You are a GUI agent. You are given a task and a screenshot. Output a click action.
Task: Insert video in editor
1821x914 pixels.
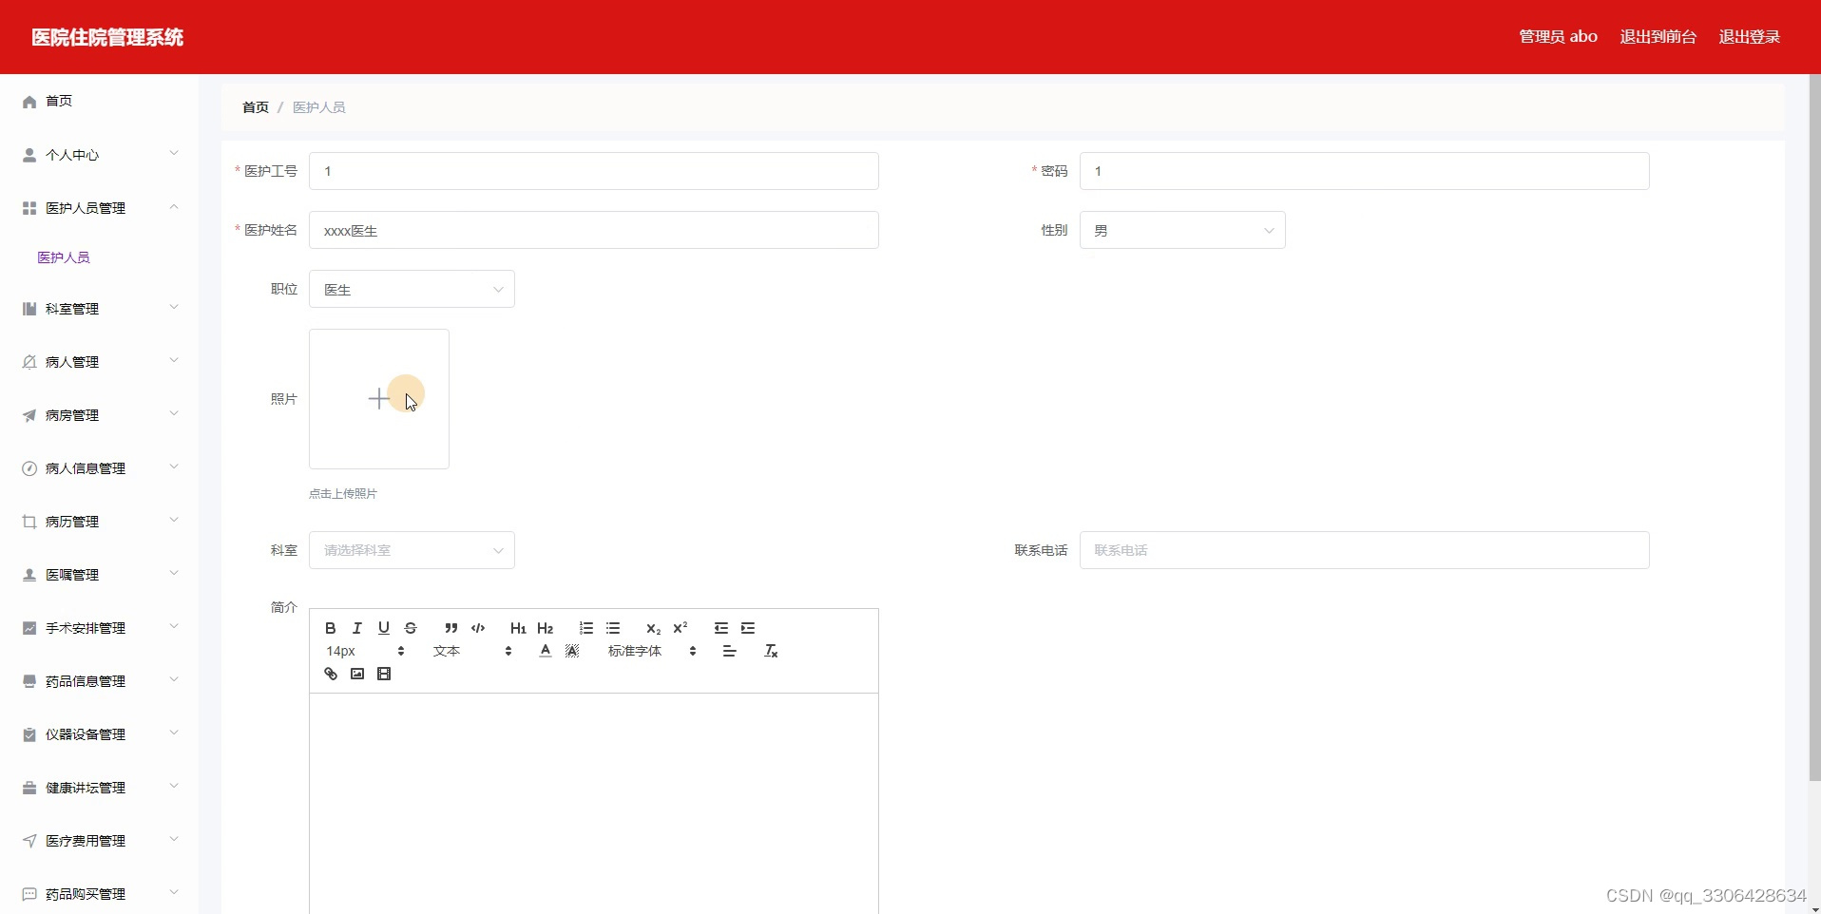[x=384, y=674]
